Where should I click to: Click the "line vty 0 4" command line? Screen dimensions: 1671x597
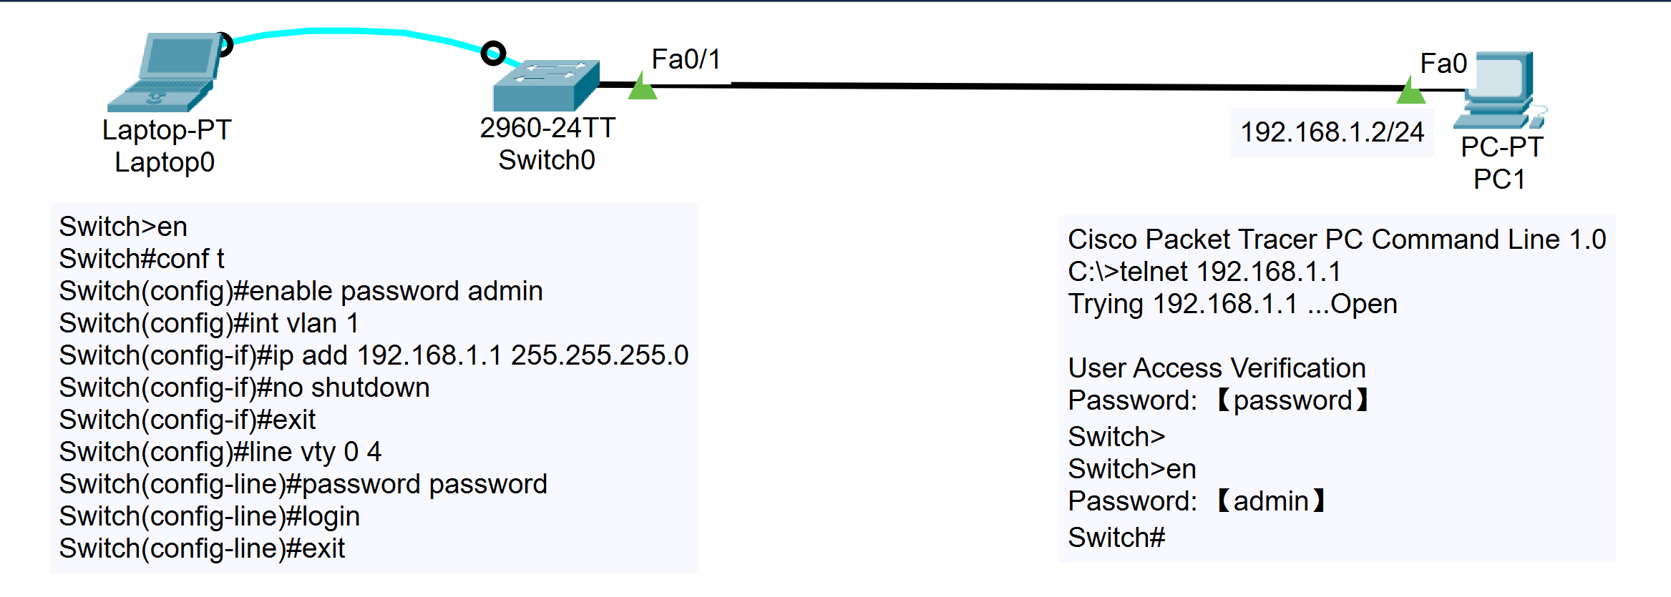click(x=220, y=452)
